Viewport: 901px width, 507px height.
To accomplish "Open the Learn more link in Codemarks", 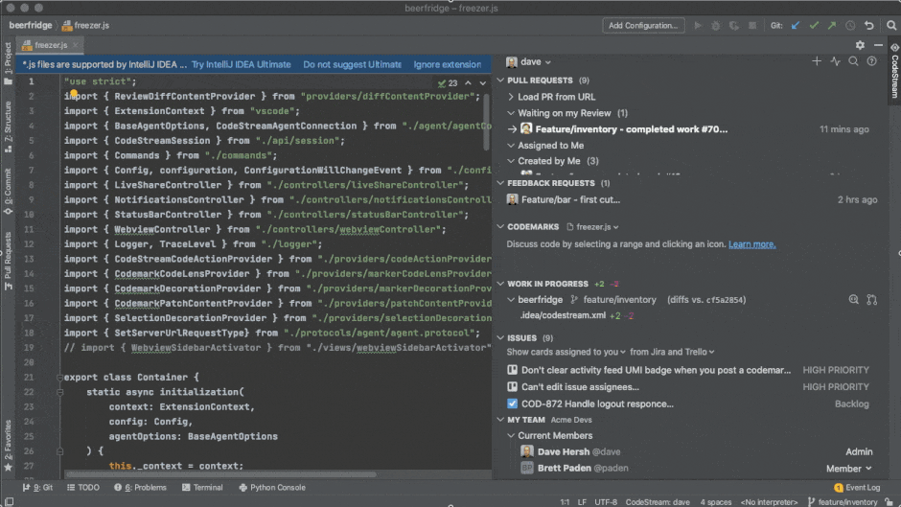I will [x=751, y=244].
